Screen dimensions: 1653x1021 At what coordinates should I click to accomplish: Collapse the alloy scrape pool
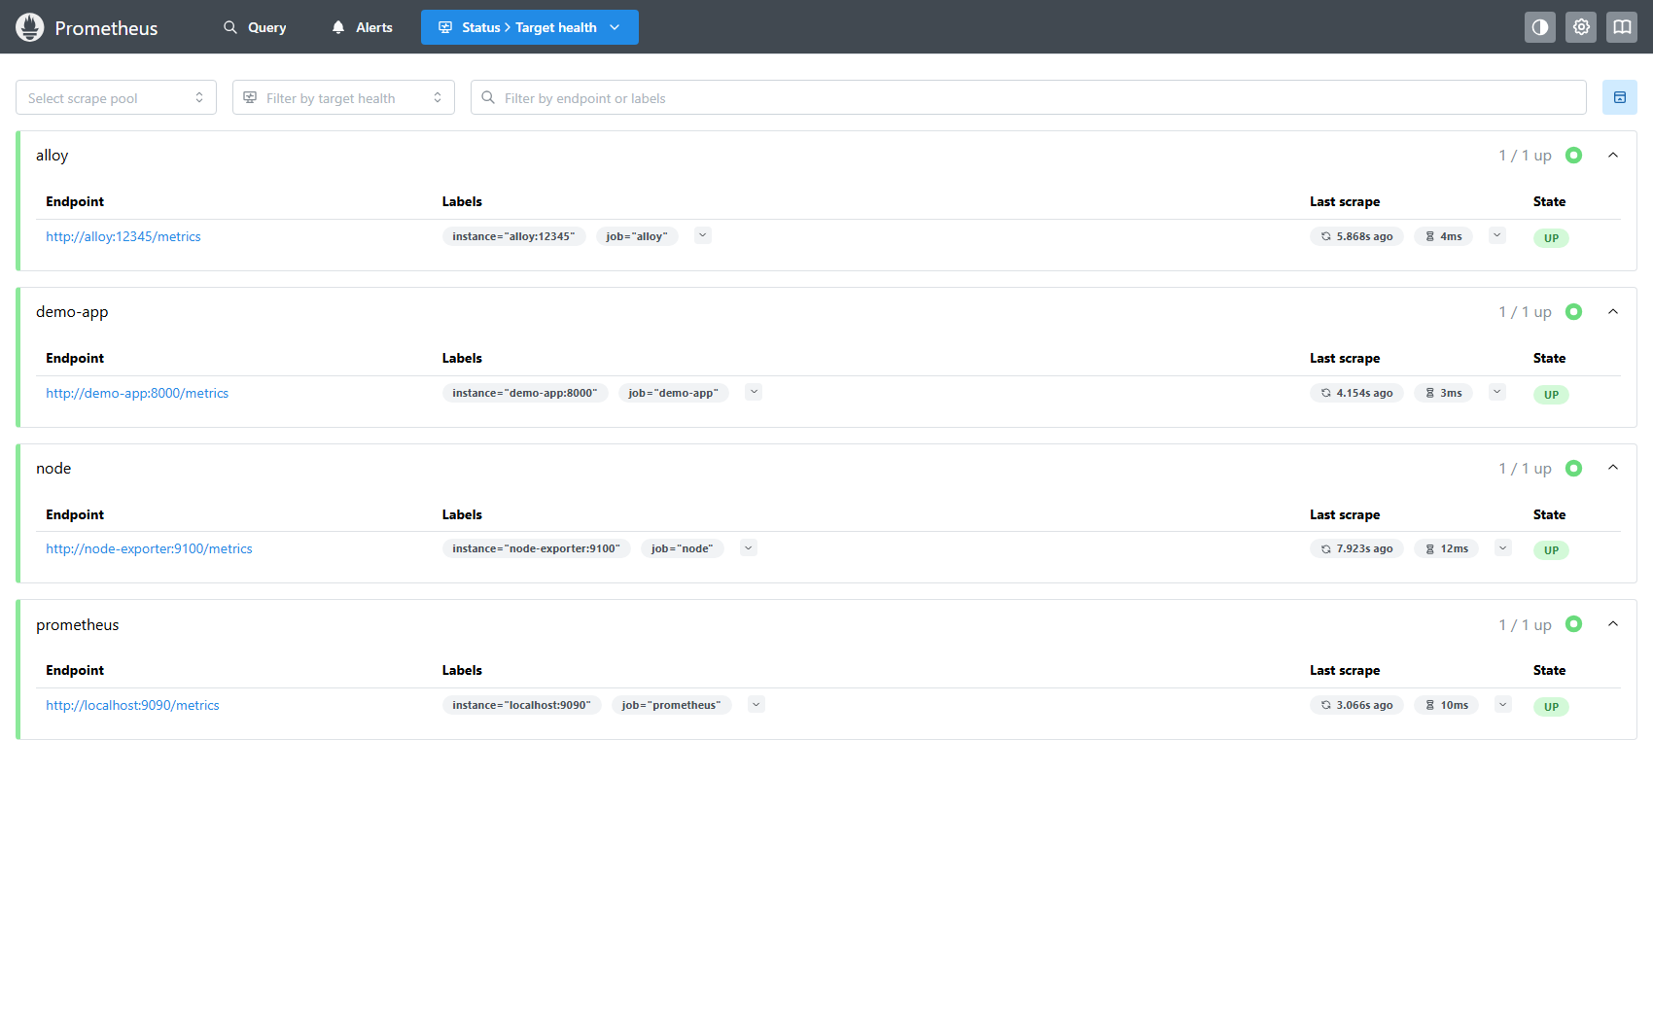coord(1613,156)
